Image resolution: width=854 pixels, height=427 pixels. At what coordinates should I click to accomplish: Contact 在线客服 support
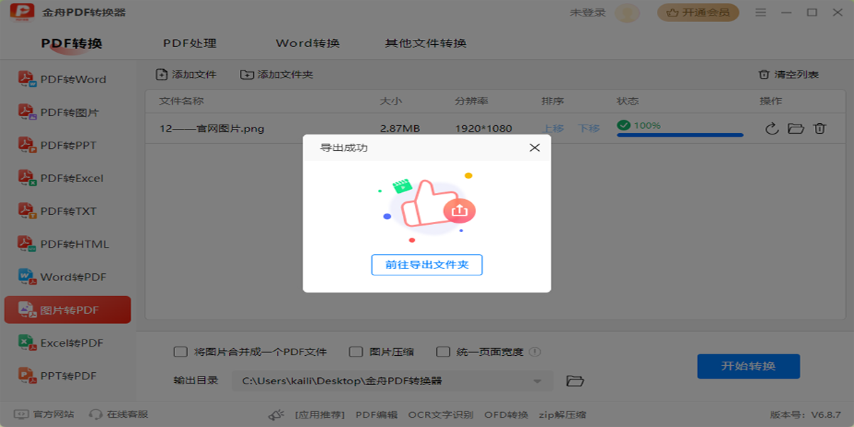click(x=118, y=414)
